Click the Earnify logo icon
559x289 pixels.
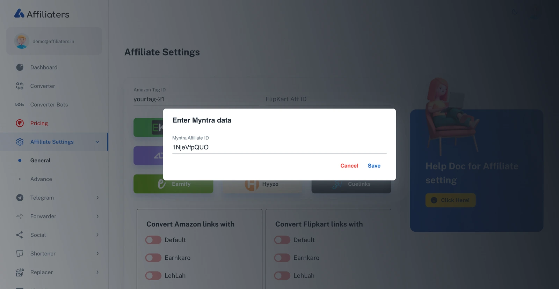pyautogui.click(x=161, y=184)
